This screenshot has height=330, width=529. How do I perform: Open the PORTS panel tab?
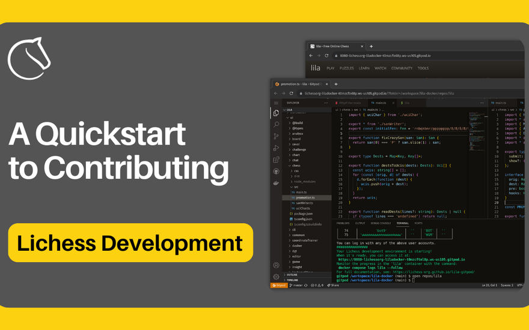point(418,223)
